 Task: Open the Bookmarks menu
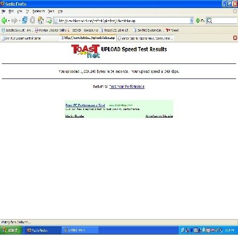click(x=38, y=11)
